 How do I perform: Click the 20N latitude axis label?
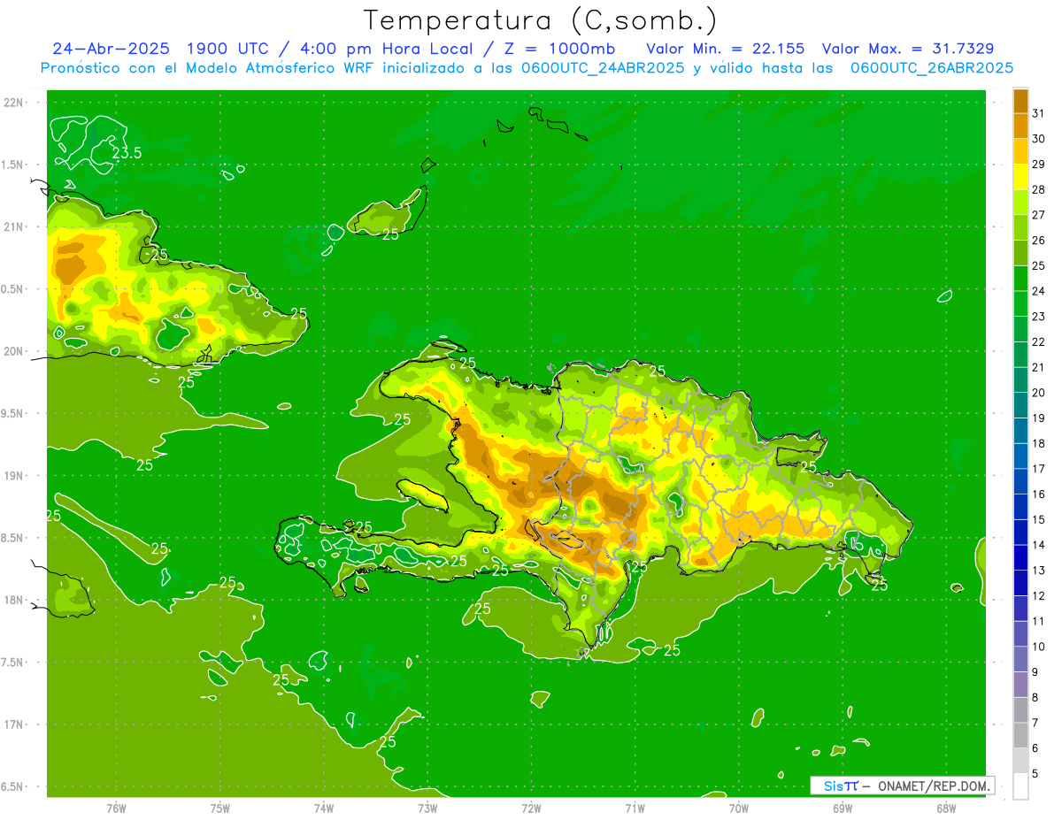[x=15, y=351]
